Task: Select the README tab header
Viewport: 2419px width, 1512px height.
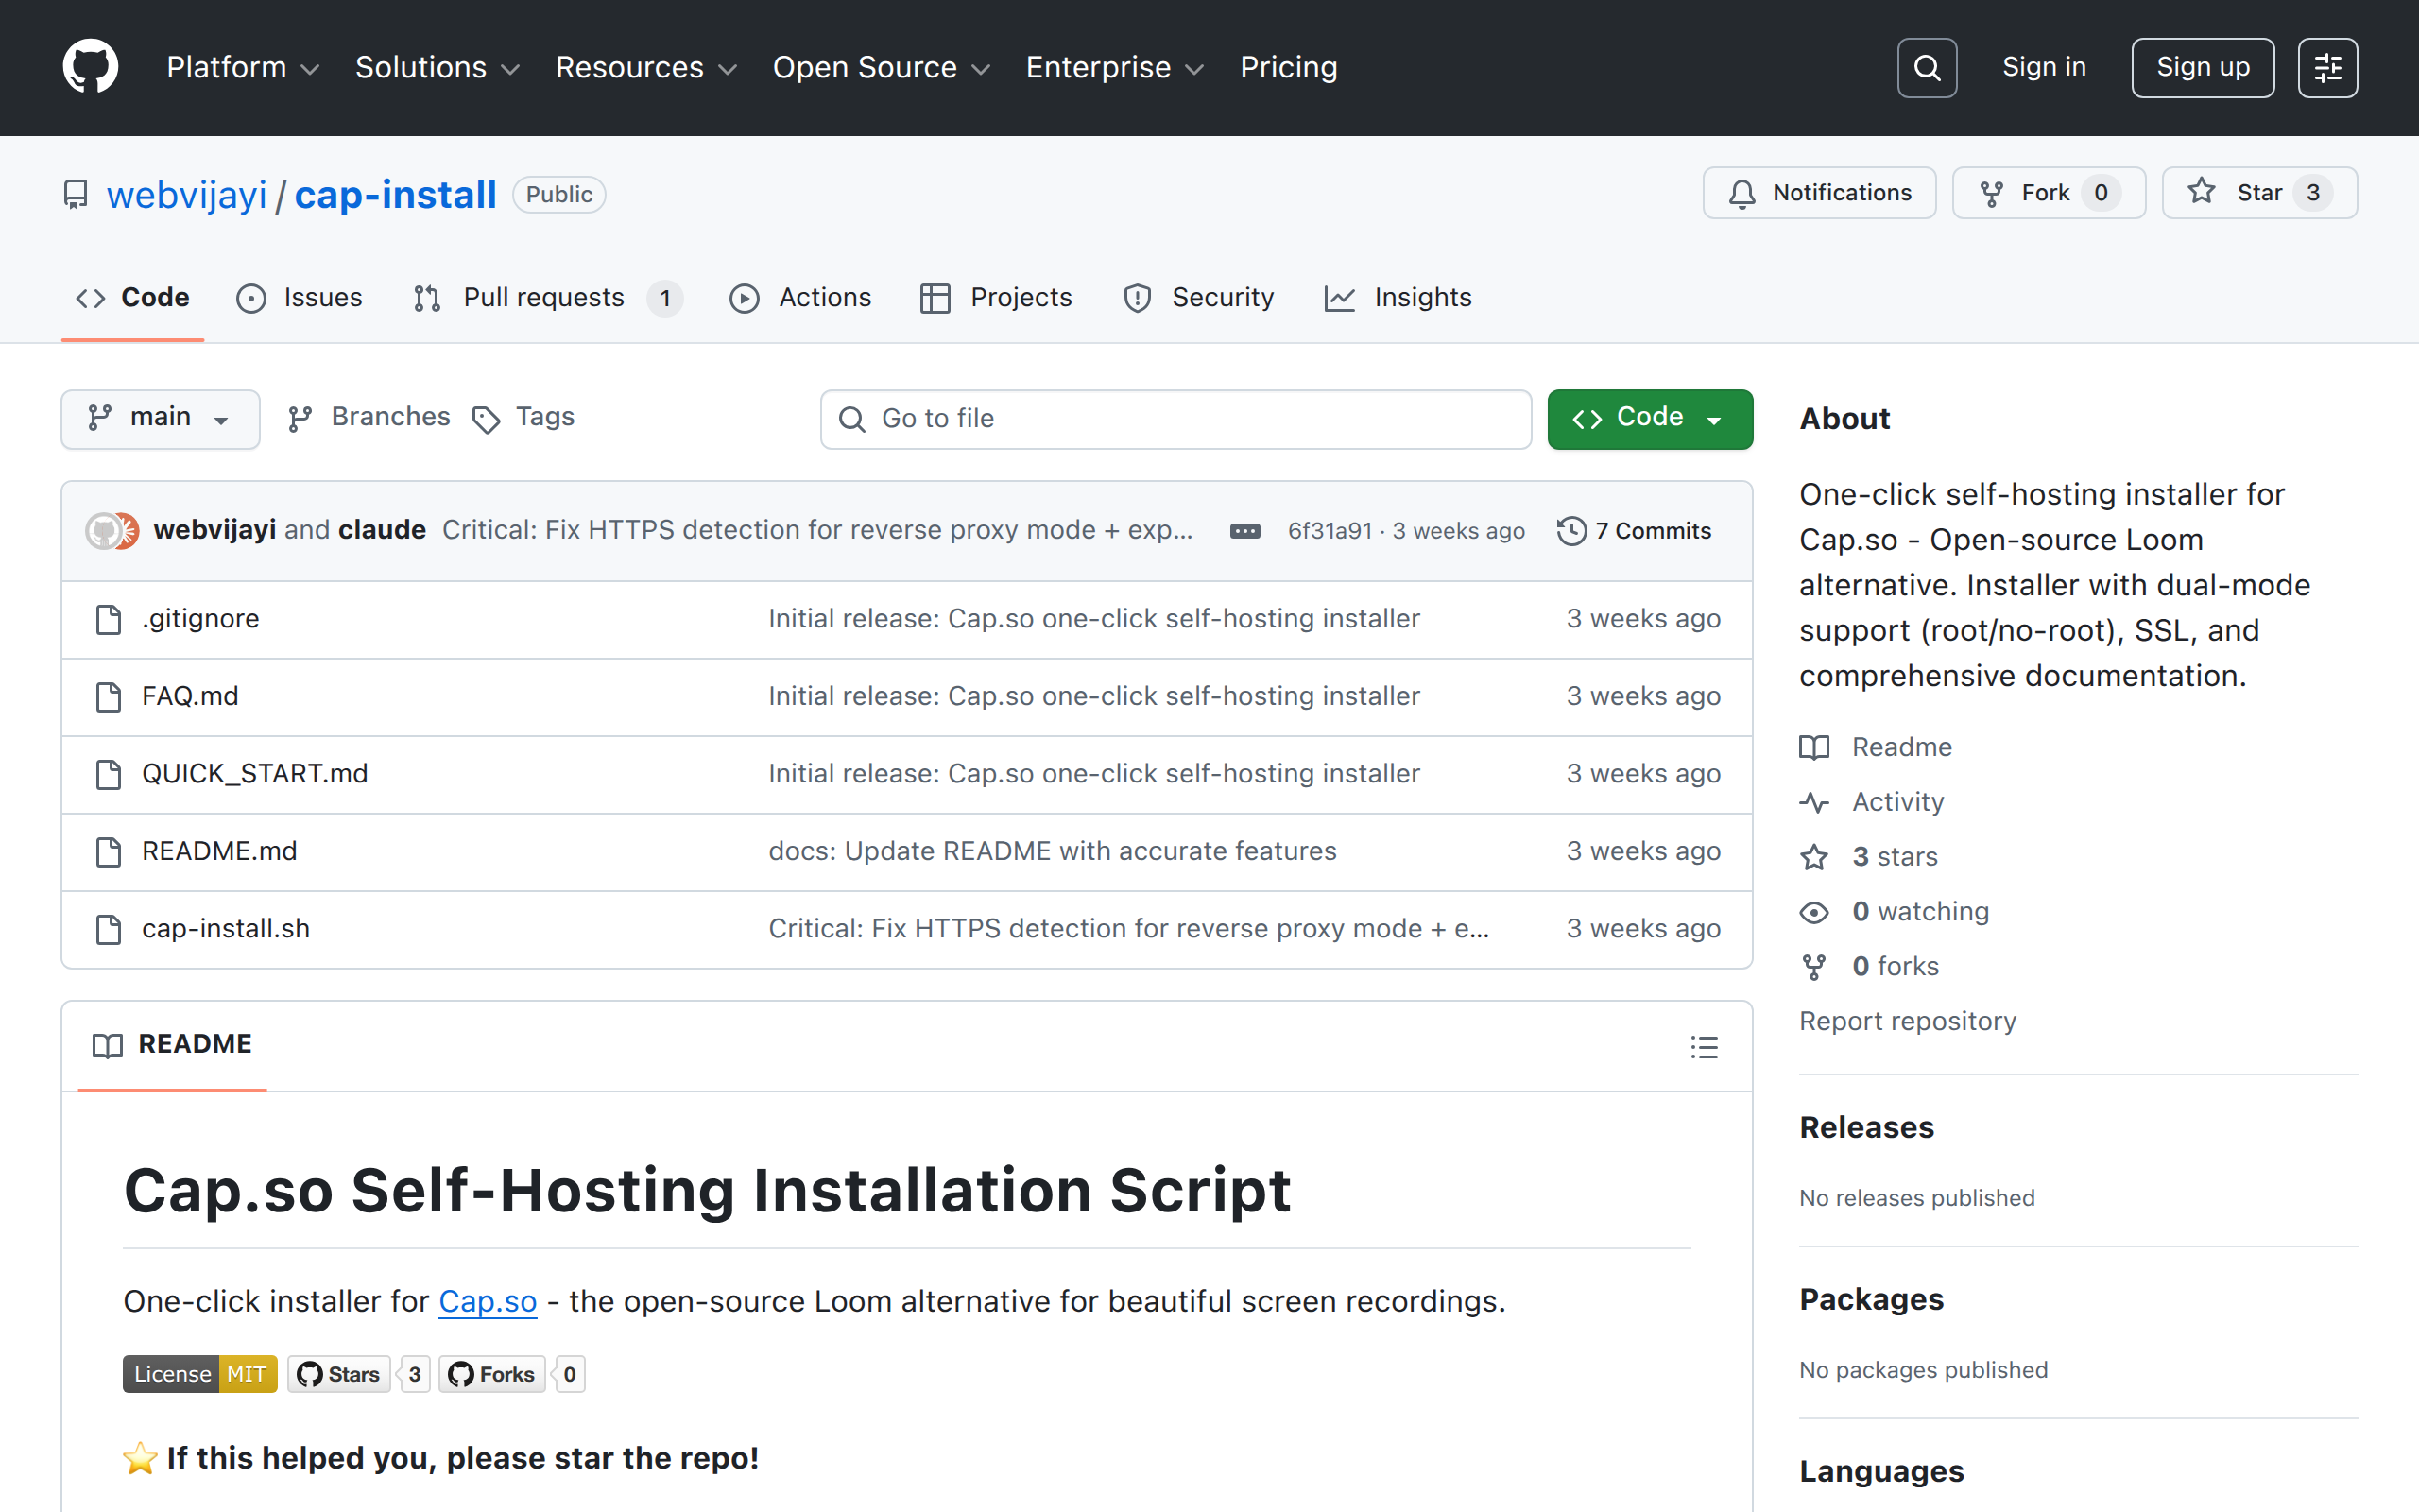Action: point(172,1045)
